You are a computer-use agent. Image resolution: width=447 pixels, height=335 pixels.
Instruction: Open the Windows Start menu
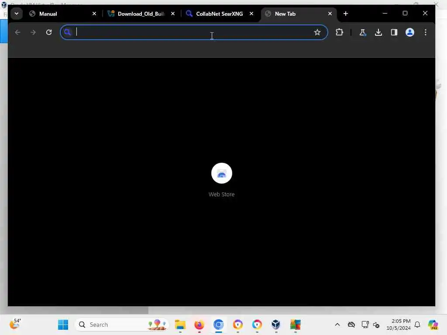63,325
